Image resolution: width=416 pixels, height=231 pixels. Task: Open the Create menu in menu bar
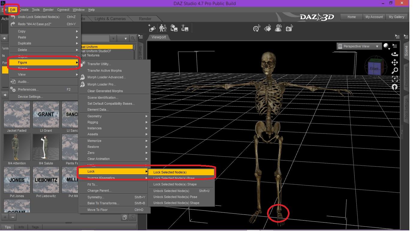click(x=24, y=10)
